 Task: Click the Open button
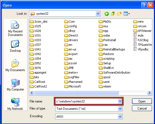pyautogui.click(x=142, y=101)
